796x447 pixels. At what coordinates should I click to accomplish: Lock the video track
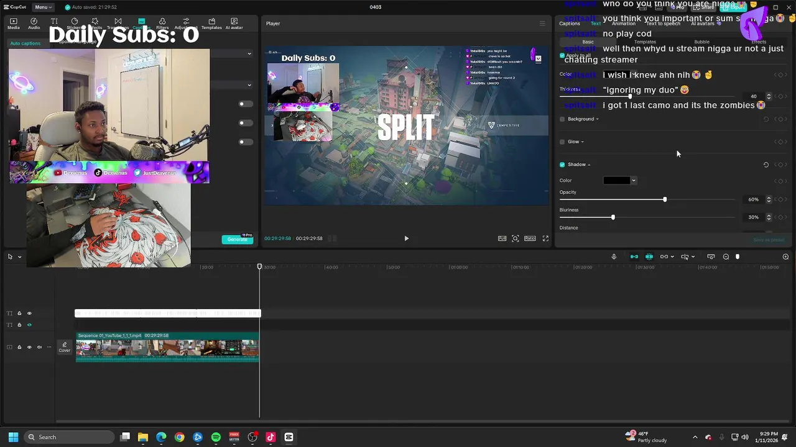point(19,347)
